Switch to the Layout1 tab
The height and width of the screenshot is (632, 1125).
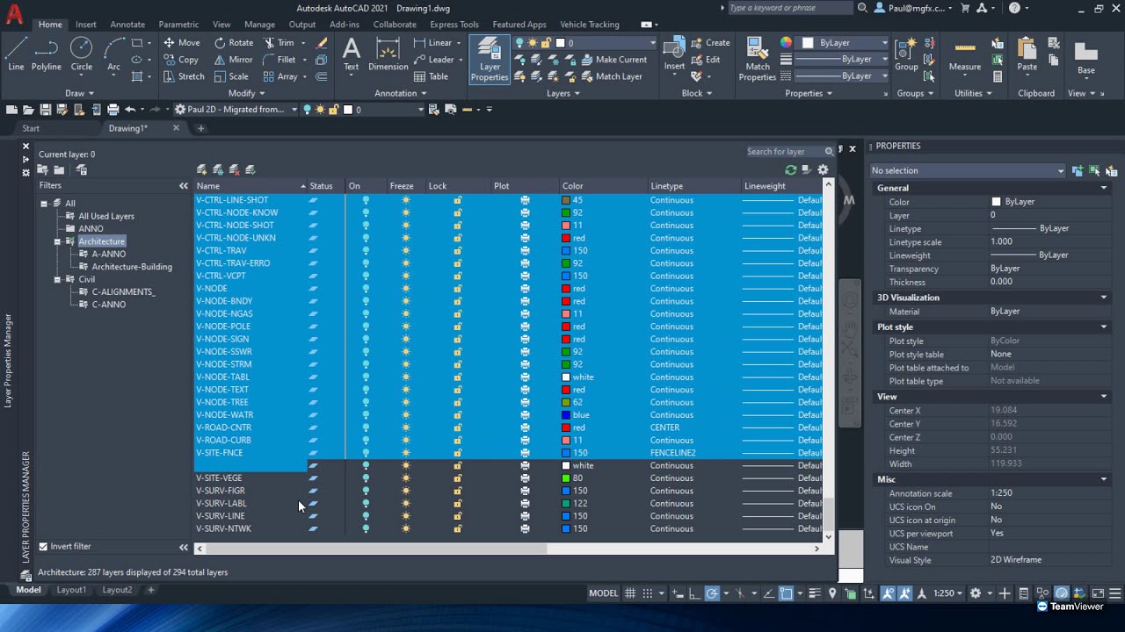tap(72, 590)
